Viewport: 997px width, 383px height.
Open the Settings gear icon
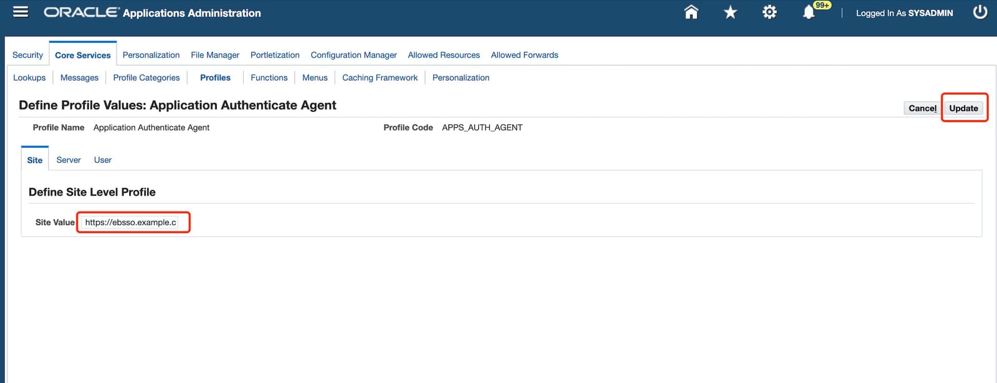(770, 12)
